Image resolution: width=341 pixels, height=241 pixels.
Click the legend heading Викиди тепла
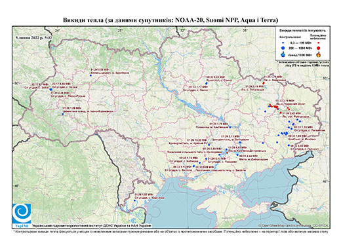click(x=303, y=30)
